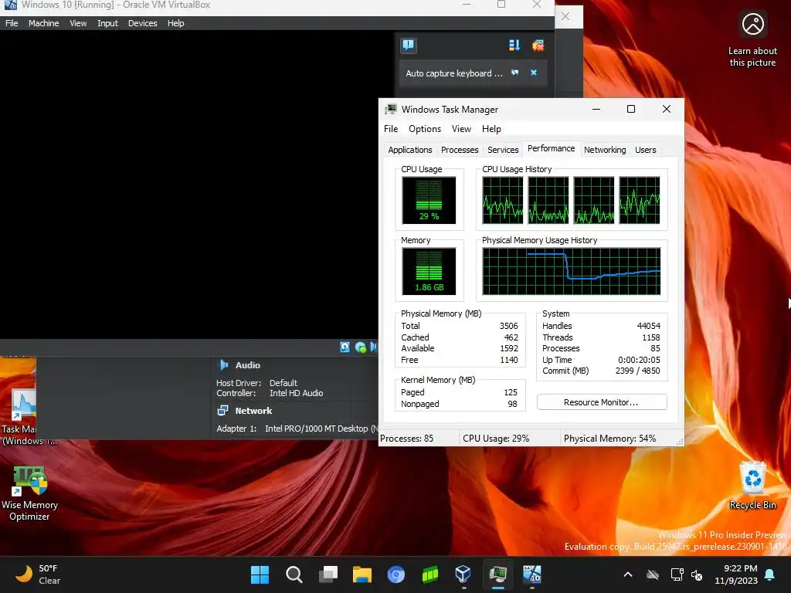The height and width of the screenshot is (593, 791).
Task: Show hidden system tray icons
Action: 628,574
